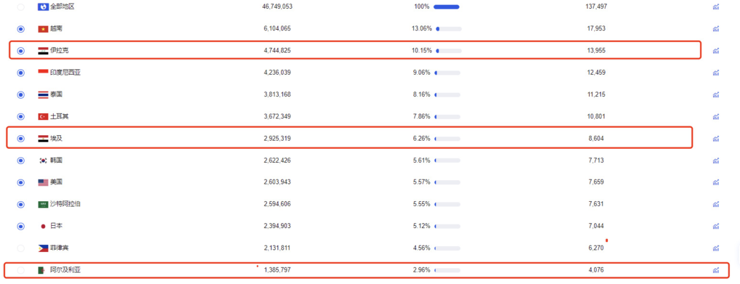Toggle the 美国 radio button
This screenshot has width=740, height=284.
pos(21,182)
